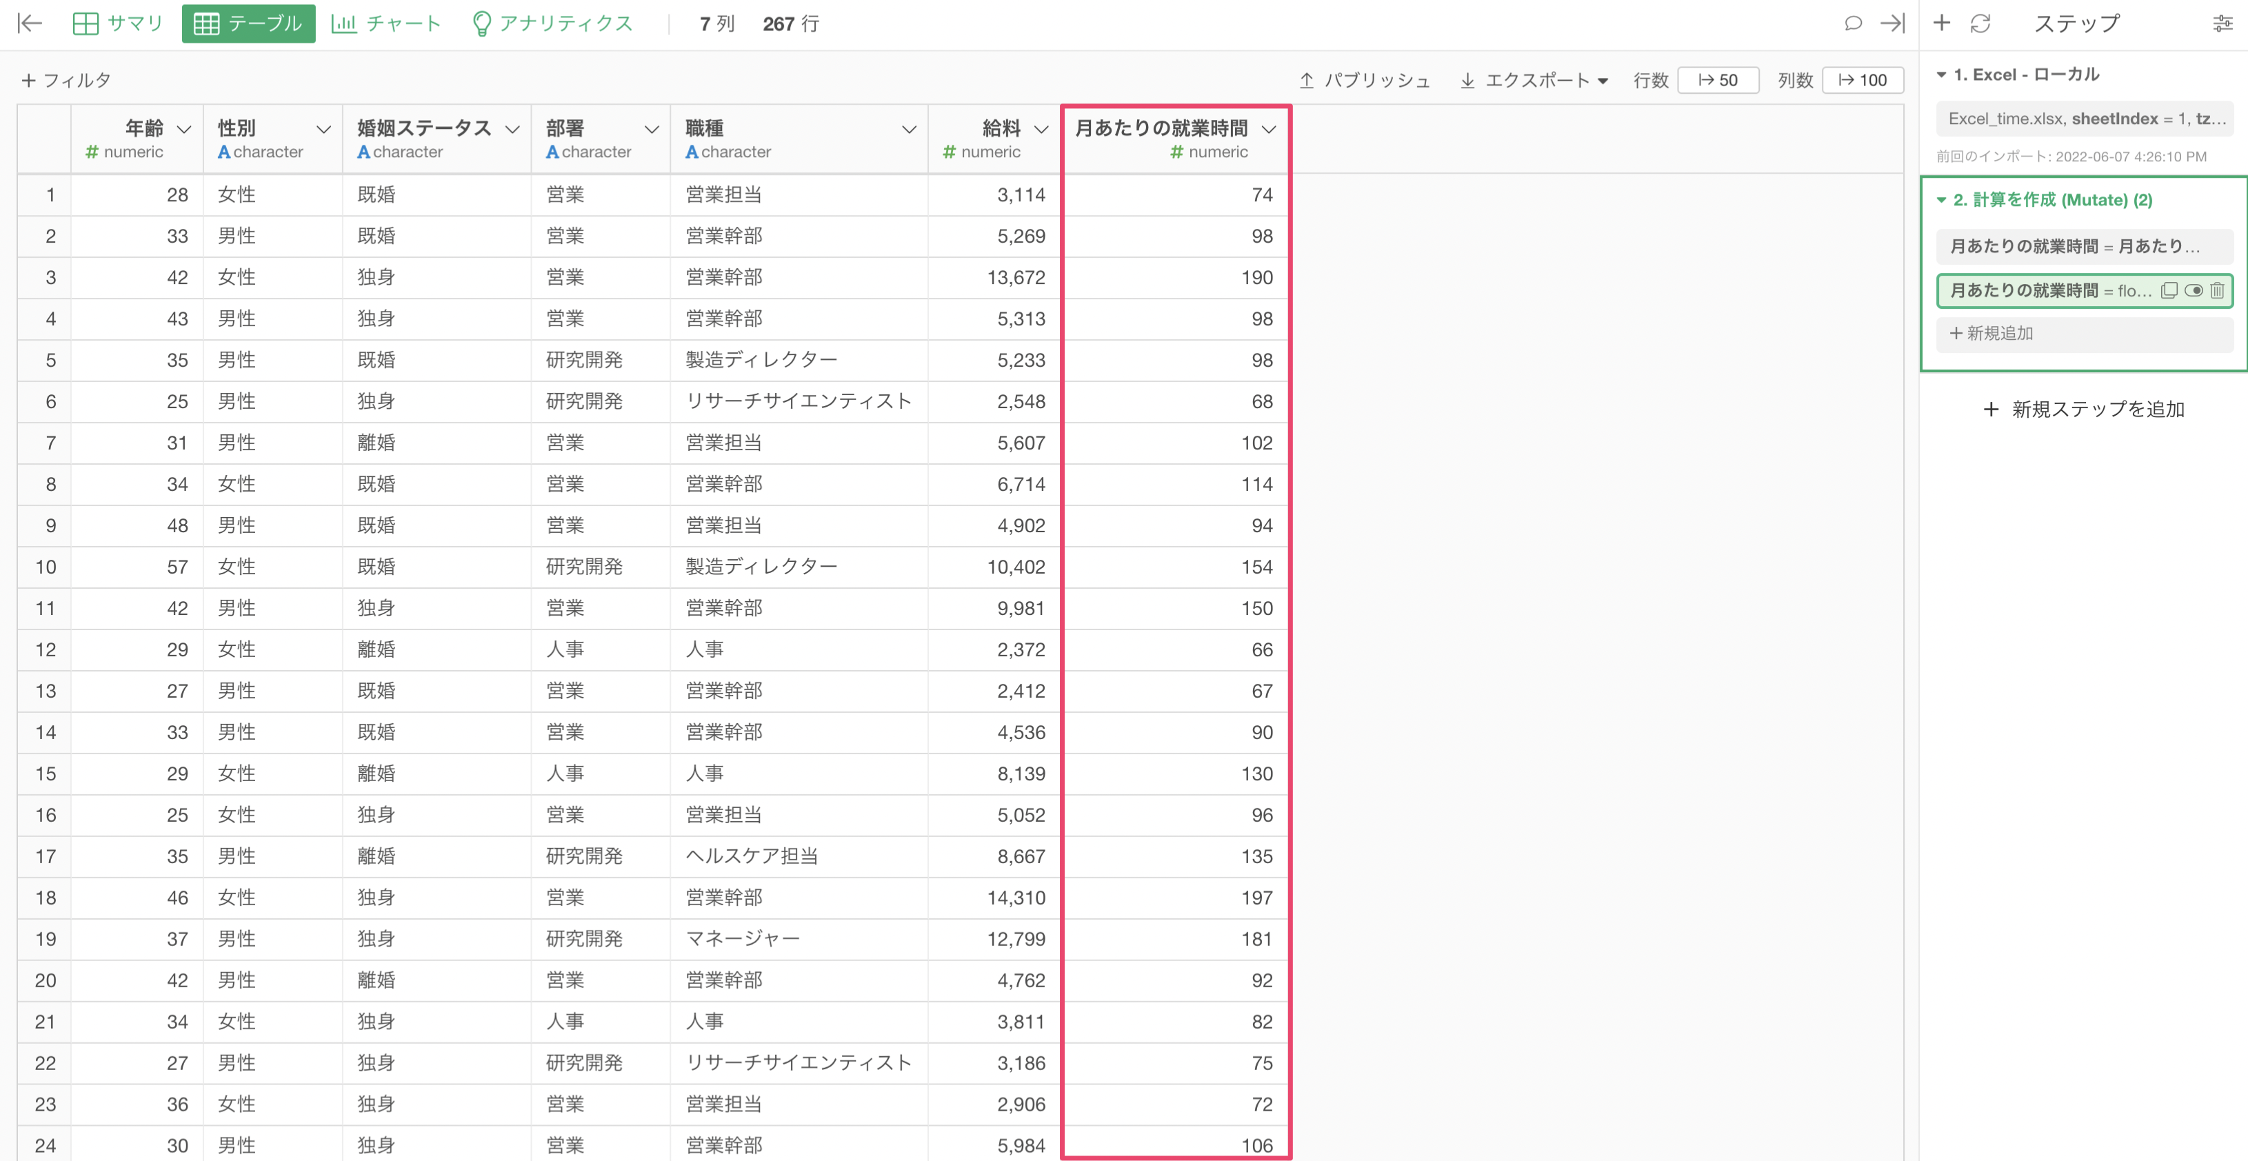Select the 給料 cell 12,799

point(994,940)
